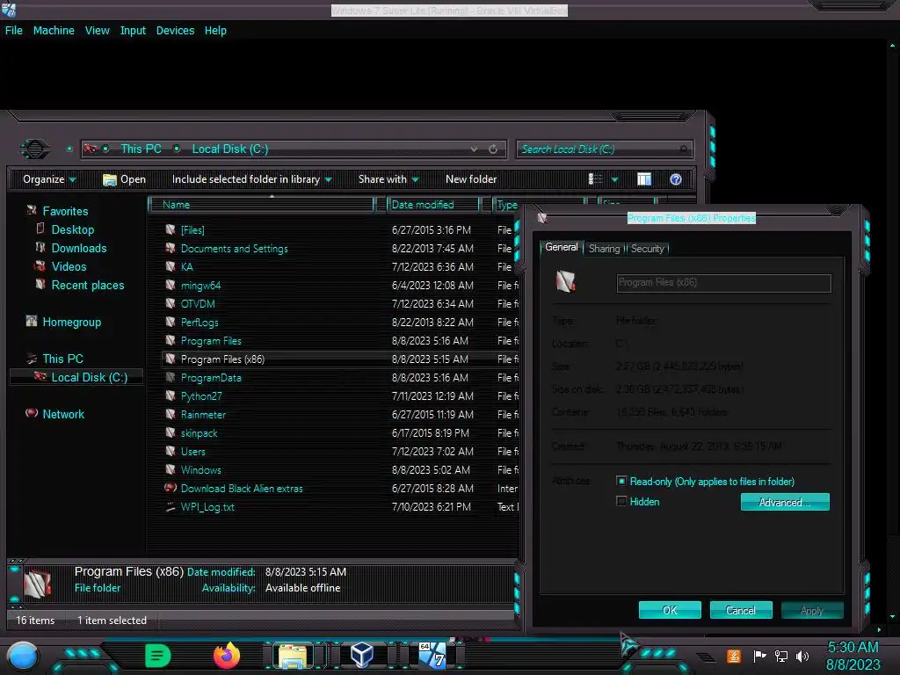900x675 pixels.
Task: Sort by the Name column header
Action: pyautogui.click(x=261, y=204)
